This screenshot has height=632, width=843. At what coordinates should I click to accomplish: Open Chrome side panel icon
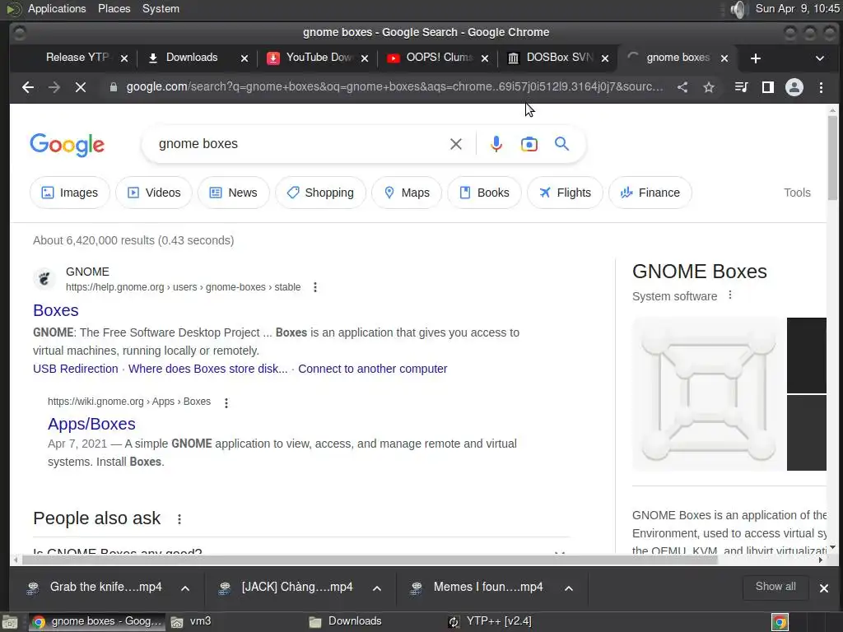[768, 87]
